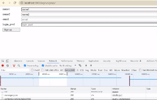Filter network requests by Other
157x100 pixels.
(134, 70)
